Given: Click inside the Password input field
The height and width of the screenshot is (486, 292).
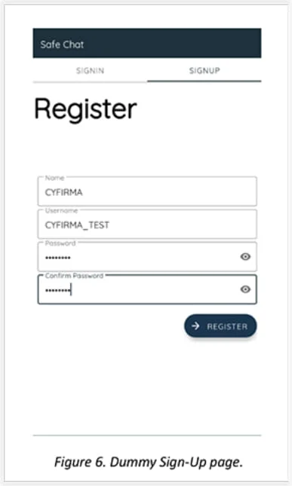Looking at the screenshot, I should [147, 257].
